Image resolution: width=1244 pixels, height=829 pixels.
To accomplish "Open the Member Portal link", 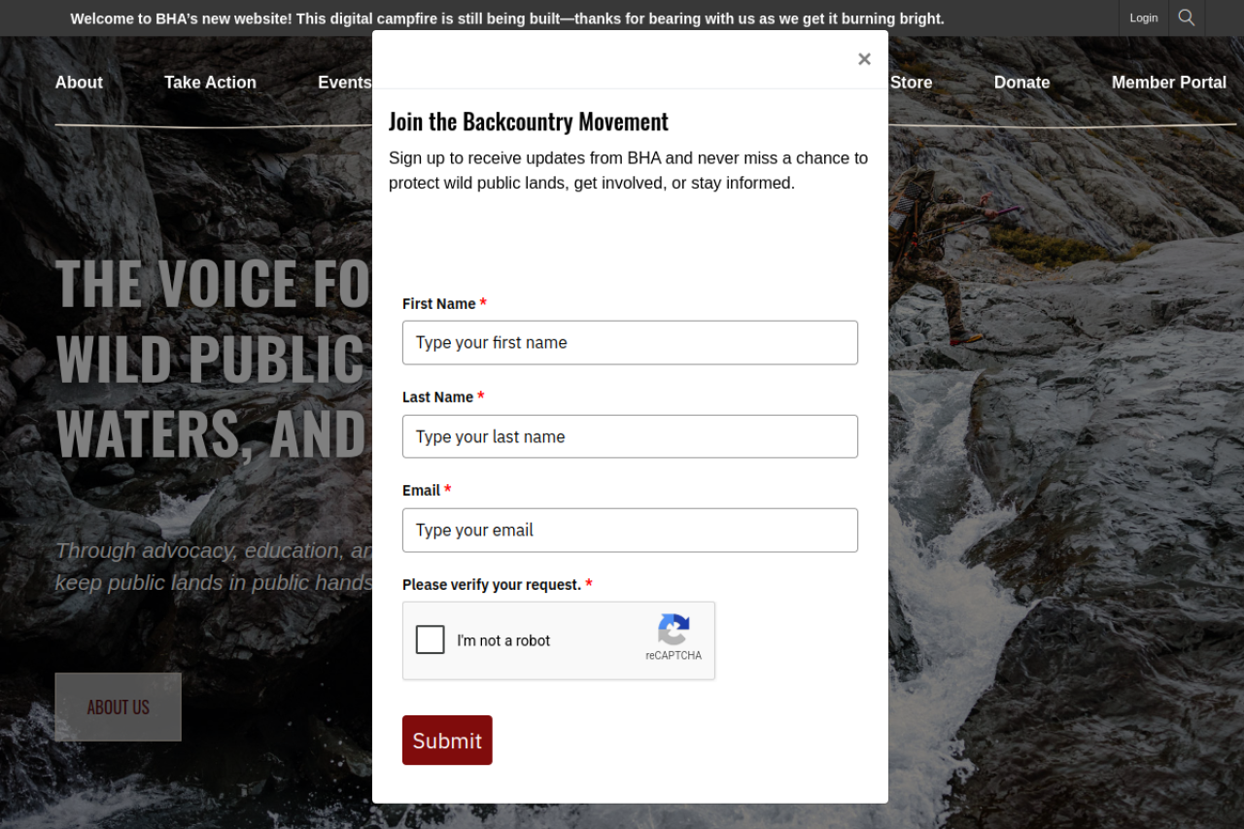I will pos(1168,83).
